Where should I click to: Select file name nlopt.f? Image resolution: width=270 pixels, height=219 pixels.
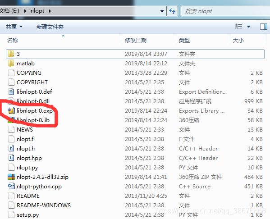[25, 139]
